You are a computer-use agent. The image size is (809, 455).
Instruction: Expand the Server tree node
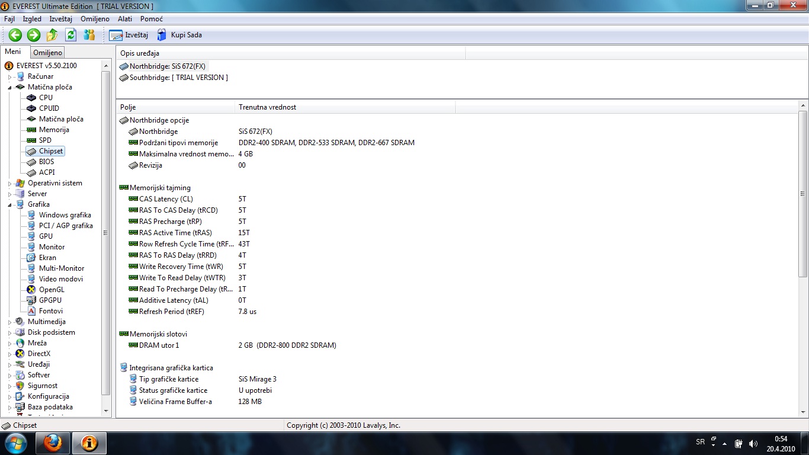10,194
